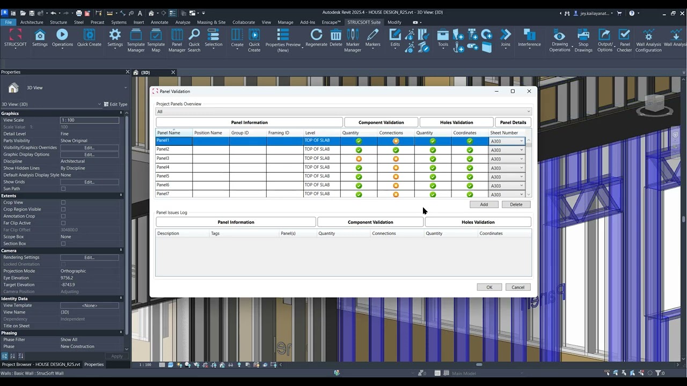Click Delete button in Panel Validation dialog
This screenshot has width=687, height=386.
tap(516, 204)
